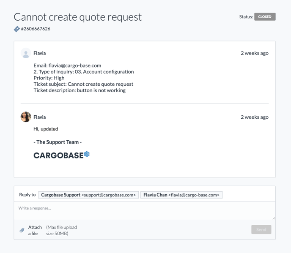Click the flavia@cargo-base.com email in the message
This screenshot has width=291, height=253.
tap(75, 65)
